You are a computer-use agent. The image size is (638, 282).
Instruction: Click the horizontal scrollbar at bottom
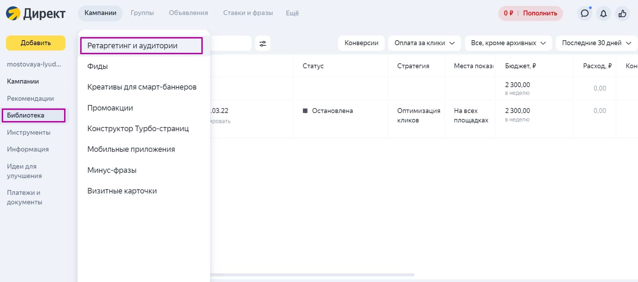312,275
